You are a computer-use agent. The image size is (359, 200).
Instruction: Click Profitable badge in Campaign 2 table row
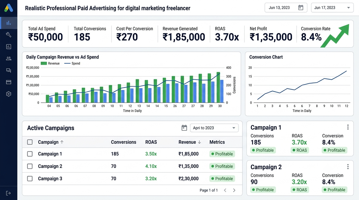click(x=222, y=166)
